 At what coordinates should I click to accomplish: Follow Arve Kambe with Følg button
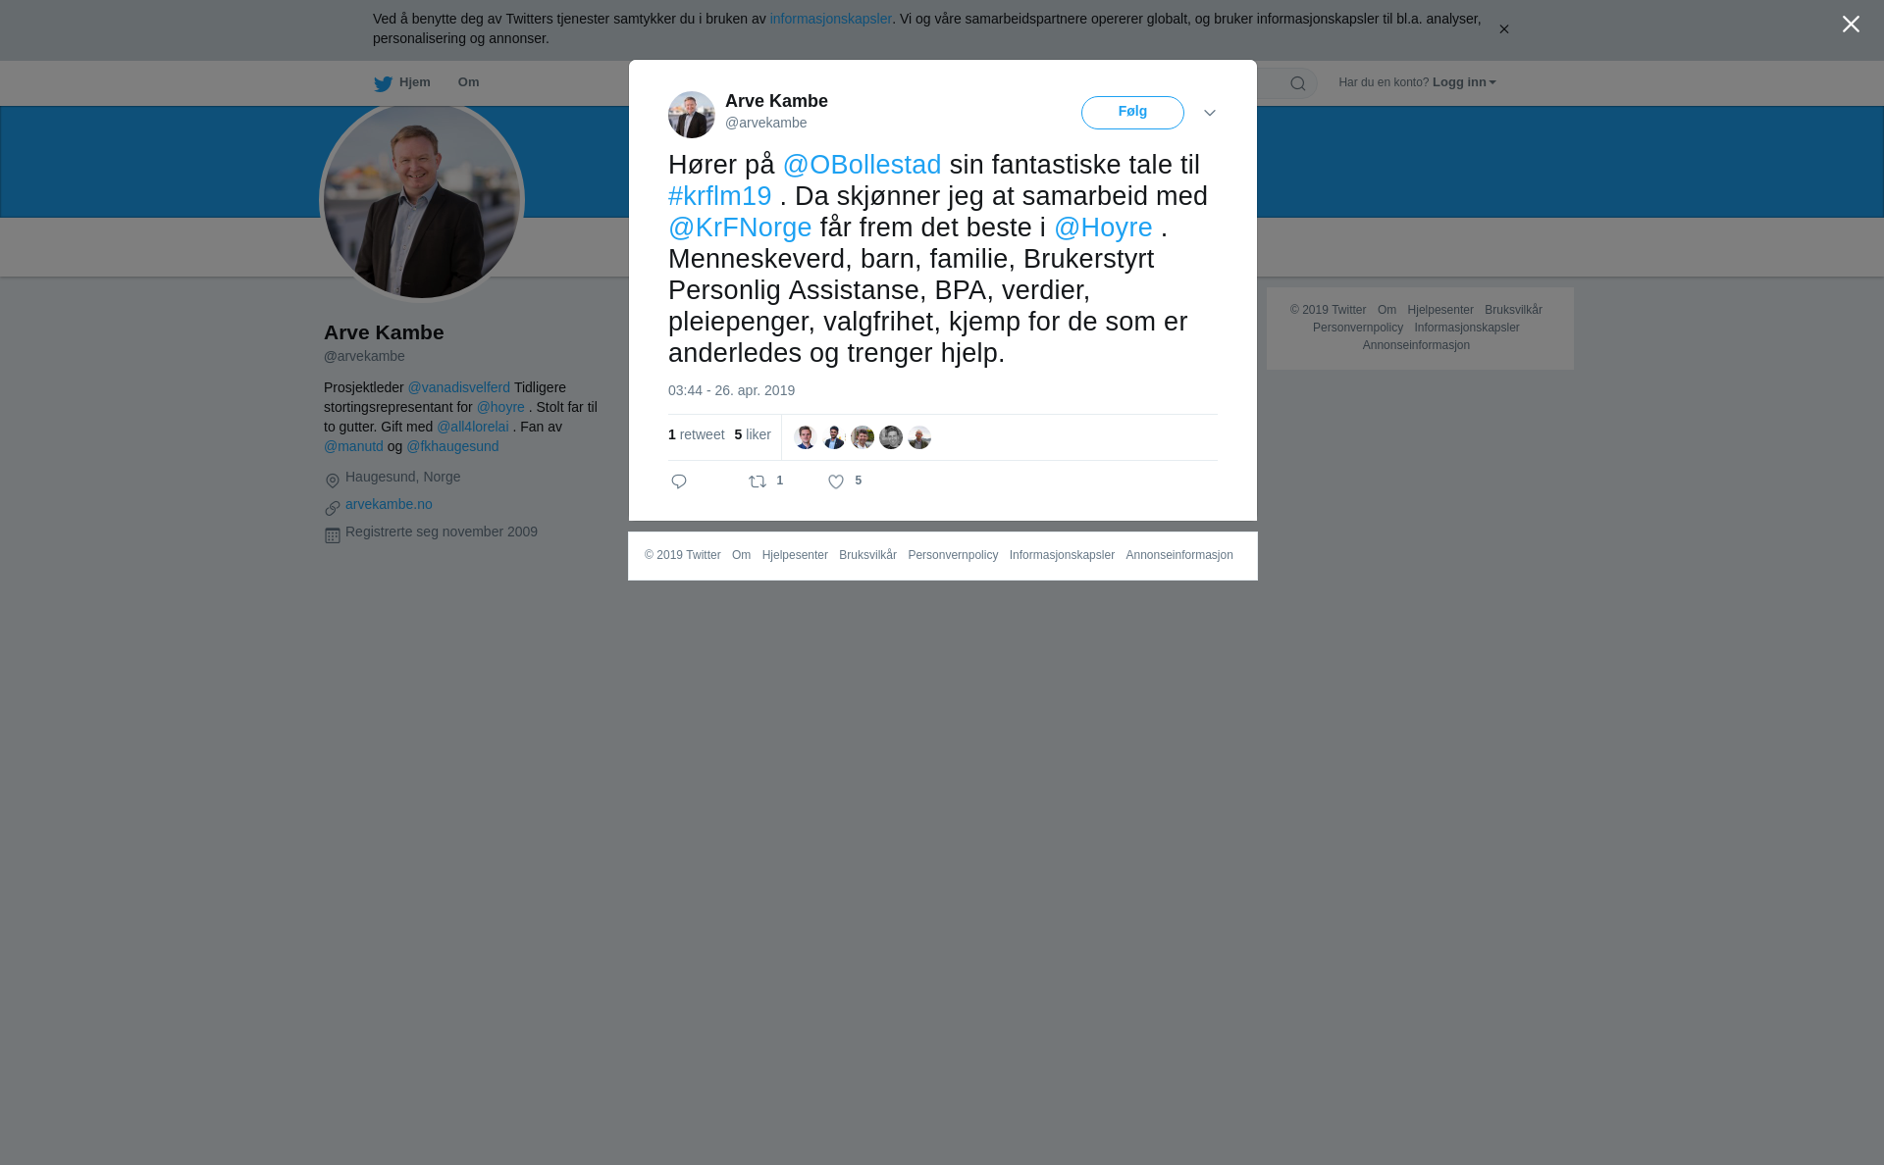1132,113
